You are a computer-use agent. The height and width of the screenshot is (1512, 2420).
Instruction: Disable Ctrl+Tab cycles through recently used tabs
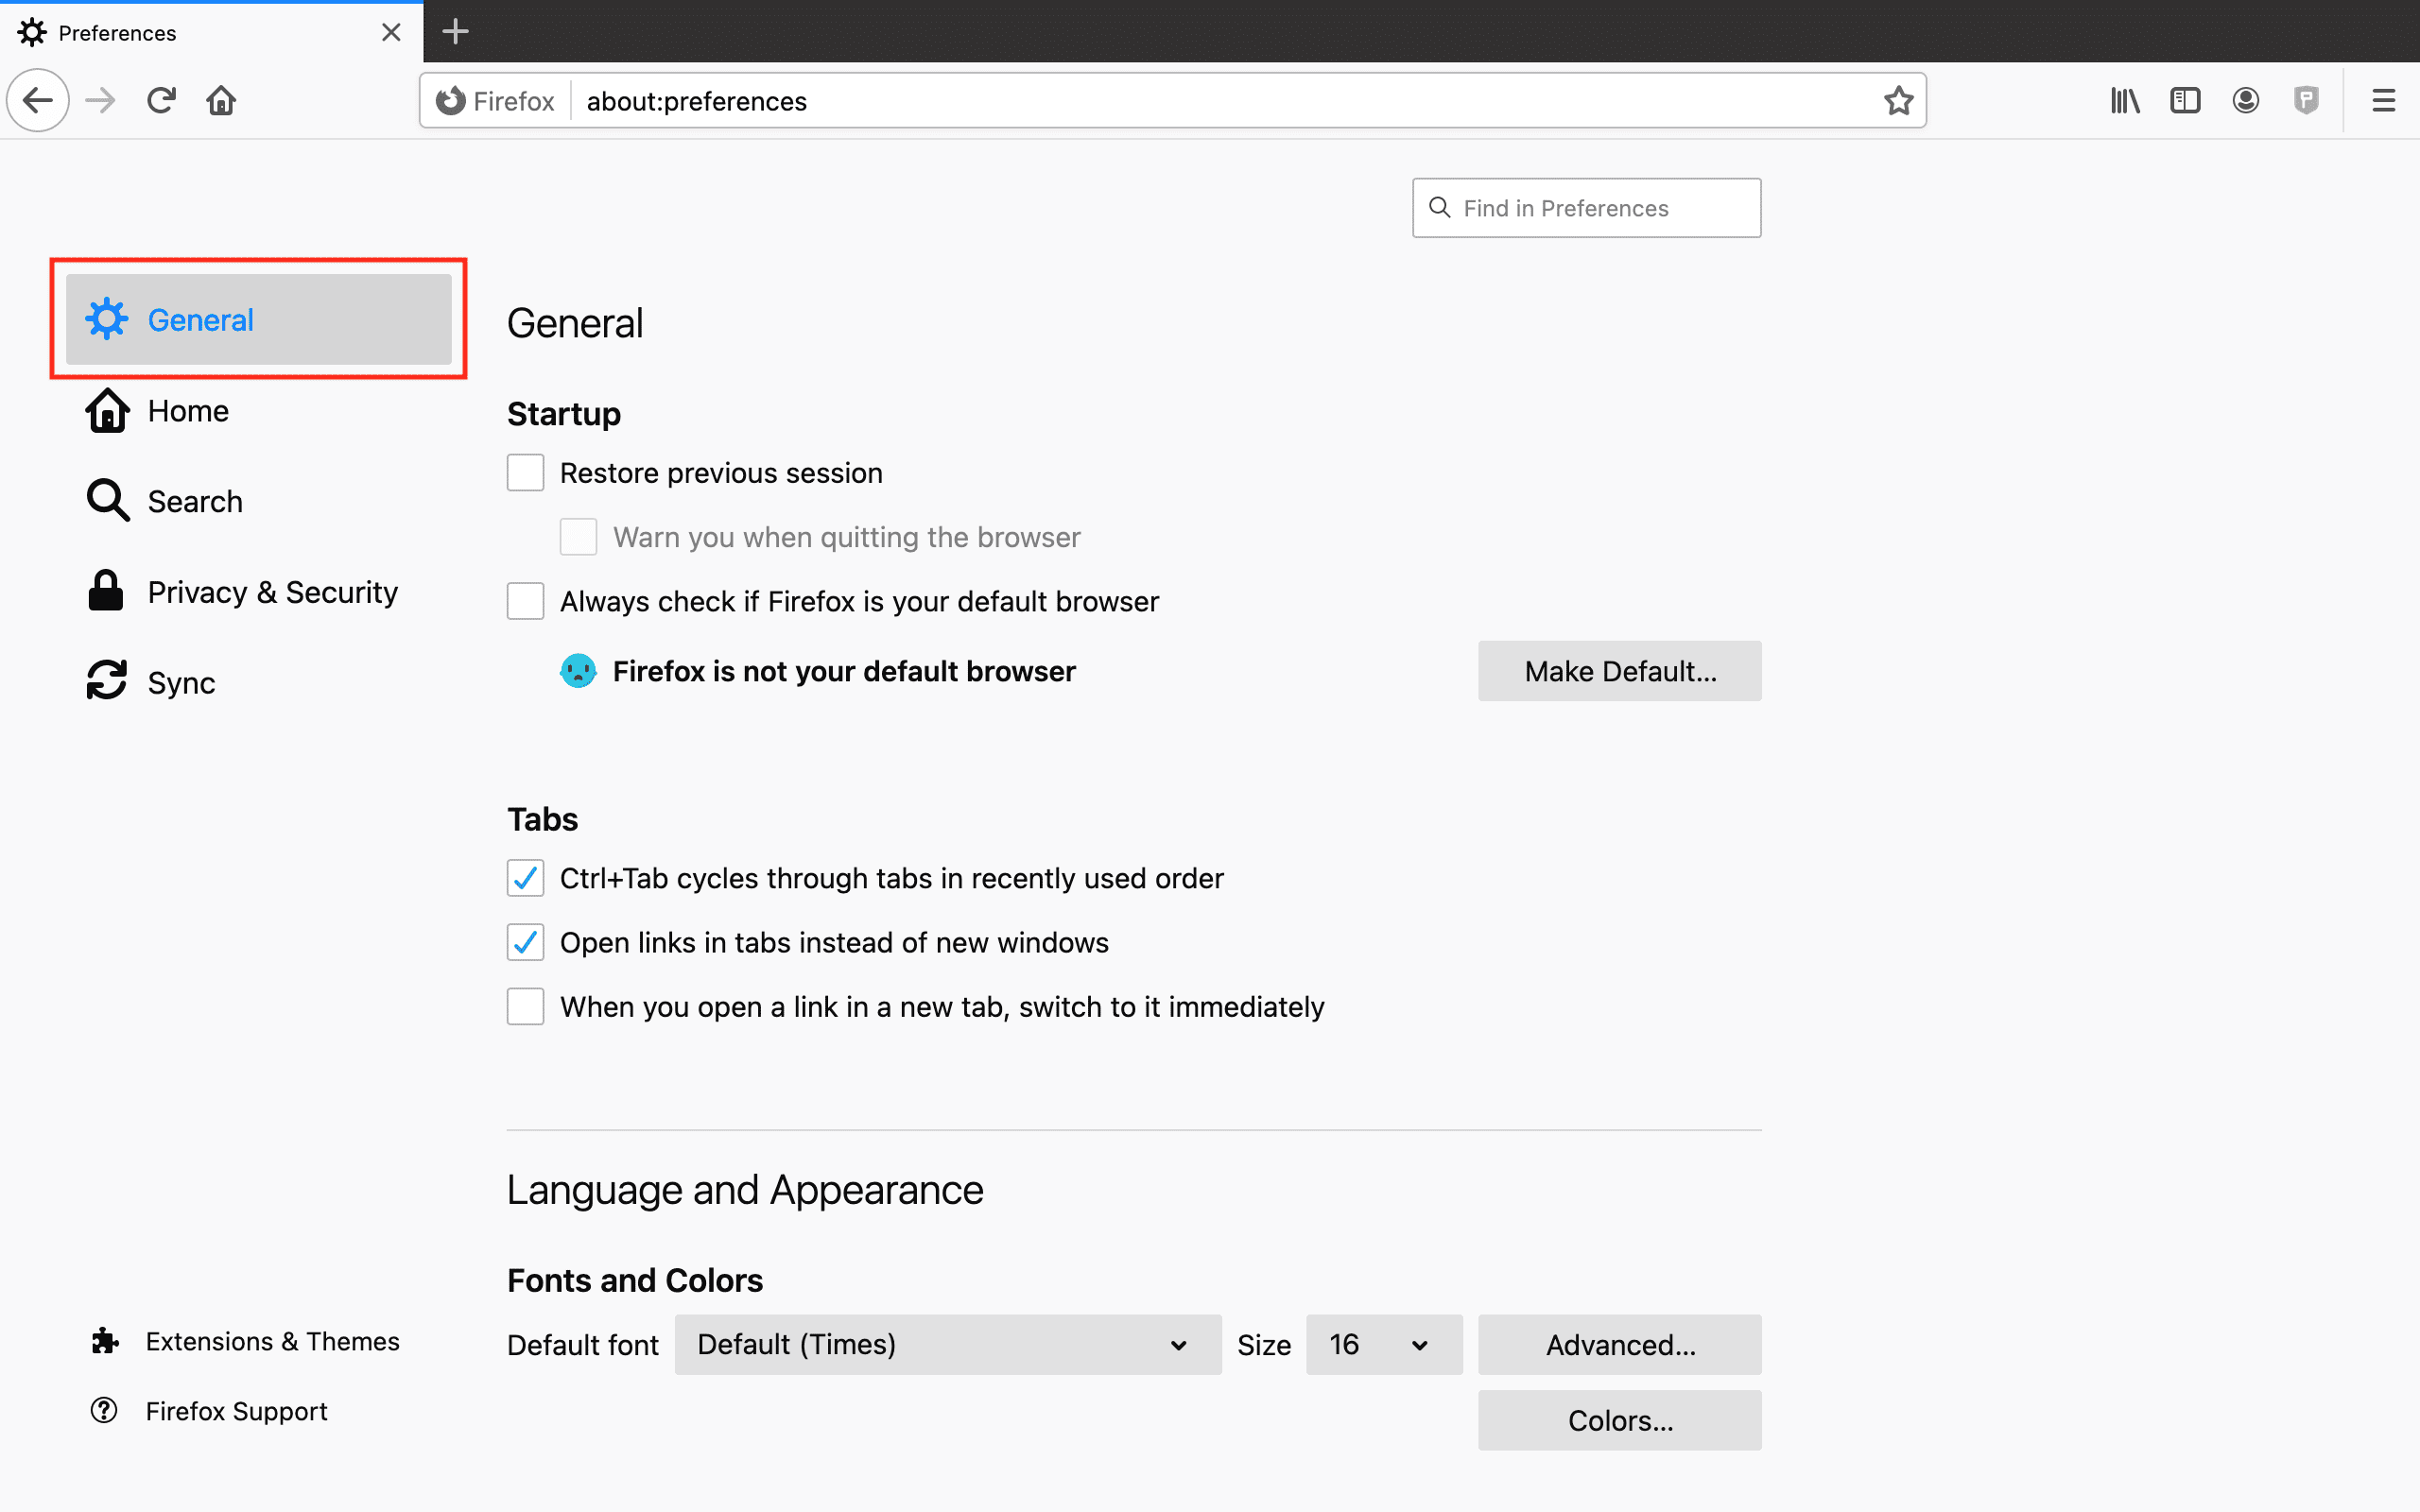click(525, 878)
